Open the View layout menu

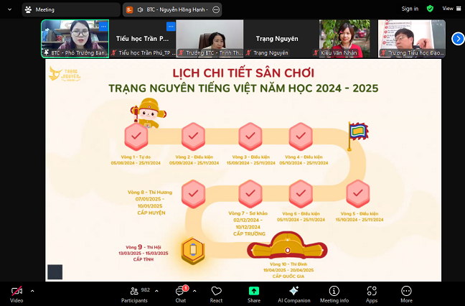click(x=451, y=9)
